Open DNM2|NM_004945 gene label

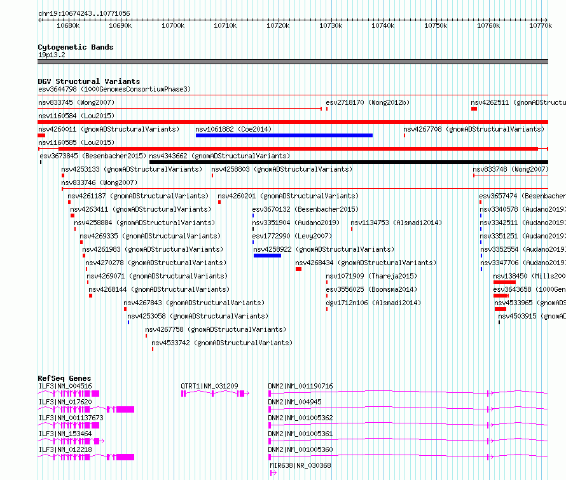294,402
